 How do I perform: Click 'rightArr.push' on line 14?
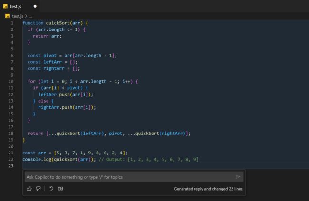(55, 107)
